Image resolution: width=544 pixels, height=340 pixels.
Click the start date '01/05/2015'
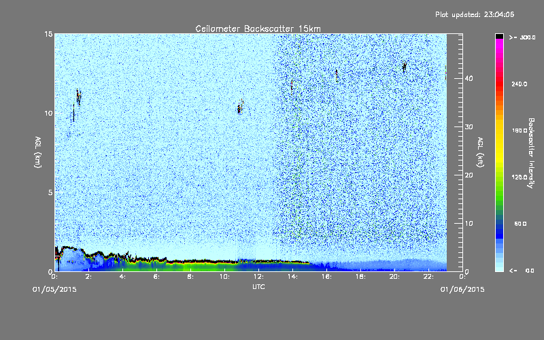(54, 290)
